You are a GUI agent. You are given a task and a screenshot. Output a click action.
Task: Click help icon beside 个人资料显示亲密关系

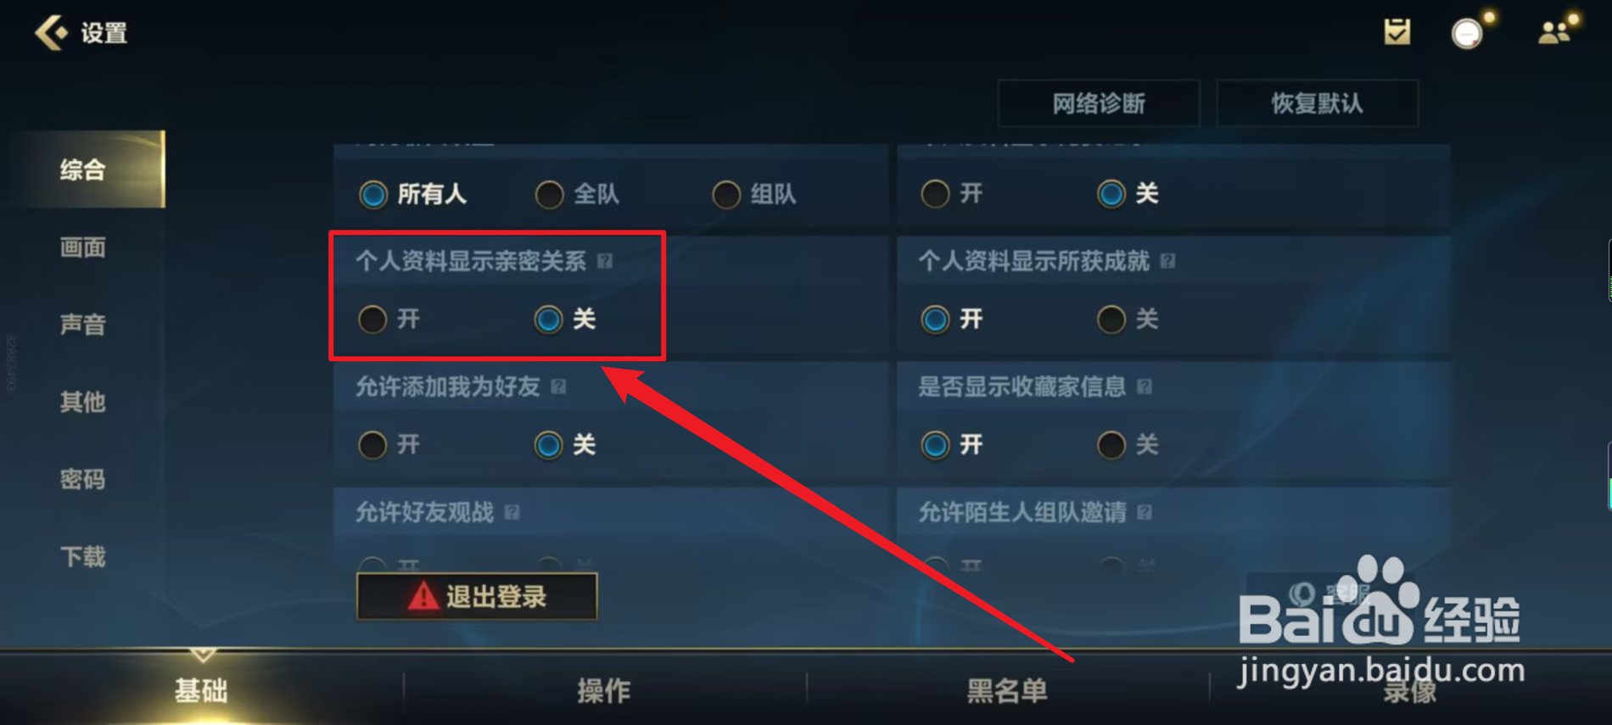605,260
